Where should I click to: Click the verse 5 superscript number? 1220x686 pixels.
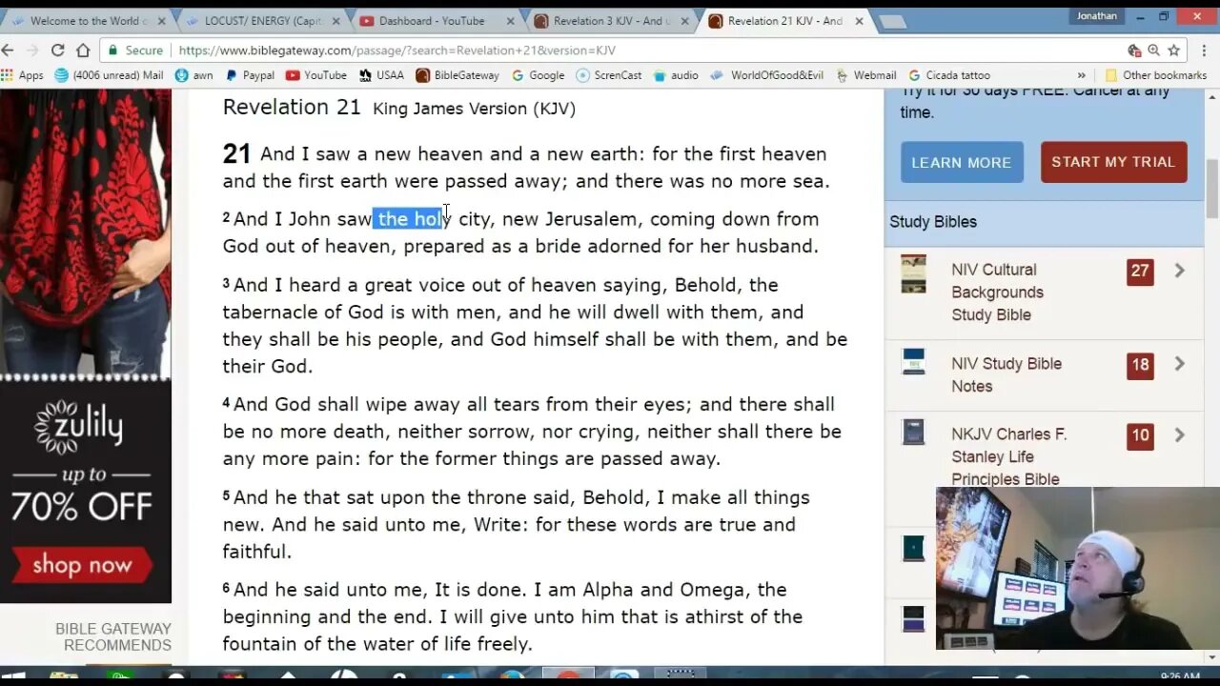227,495
